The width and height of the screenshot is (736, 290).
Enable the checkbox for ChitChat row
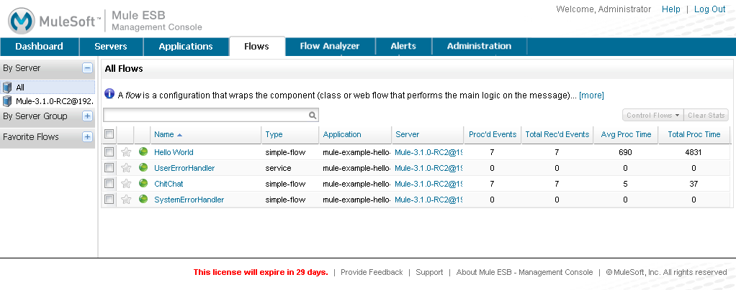coord(109,184)
